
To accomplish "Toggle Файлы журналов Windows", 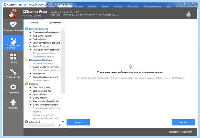I will (30, 105).
